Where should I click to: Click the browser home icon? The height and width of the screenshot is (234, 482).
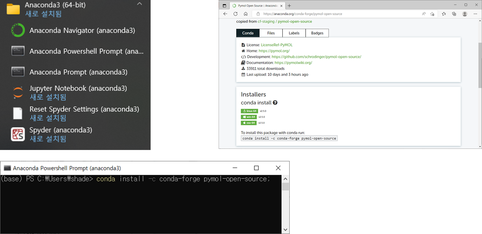coord(246,14)
